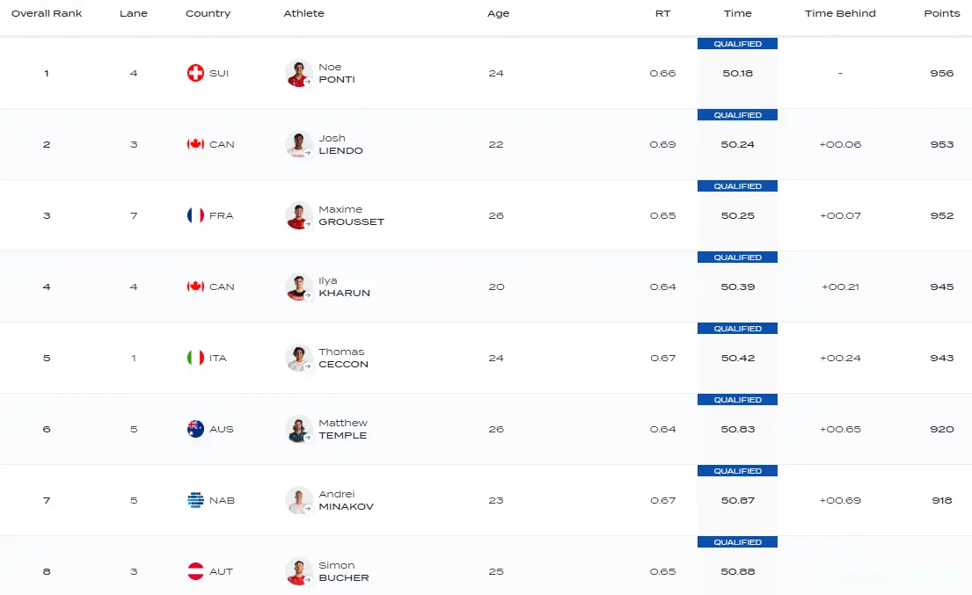Viewport: 972px width, 595px height.
Task: Click the Time column header
Action: pyautogui.click(x=737, y=13)
